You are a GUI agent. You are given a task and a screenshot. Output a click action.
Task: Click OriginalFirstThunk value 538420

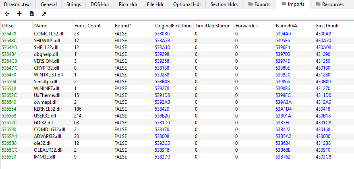click(x=162, y=109)
